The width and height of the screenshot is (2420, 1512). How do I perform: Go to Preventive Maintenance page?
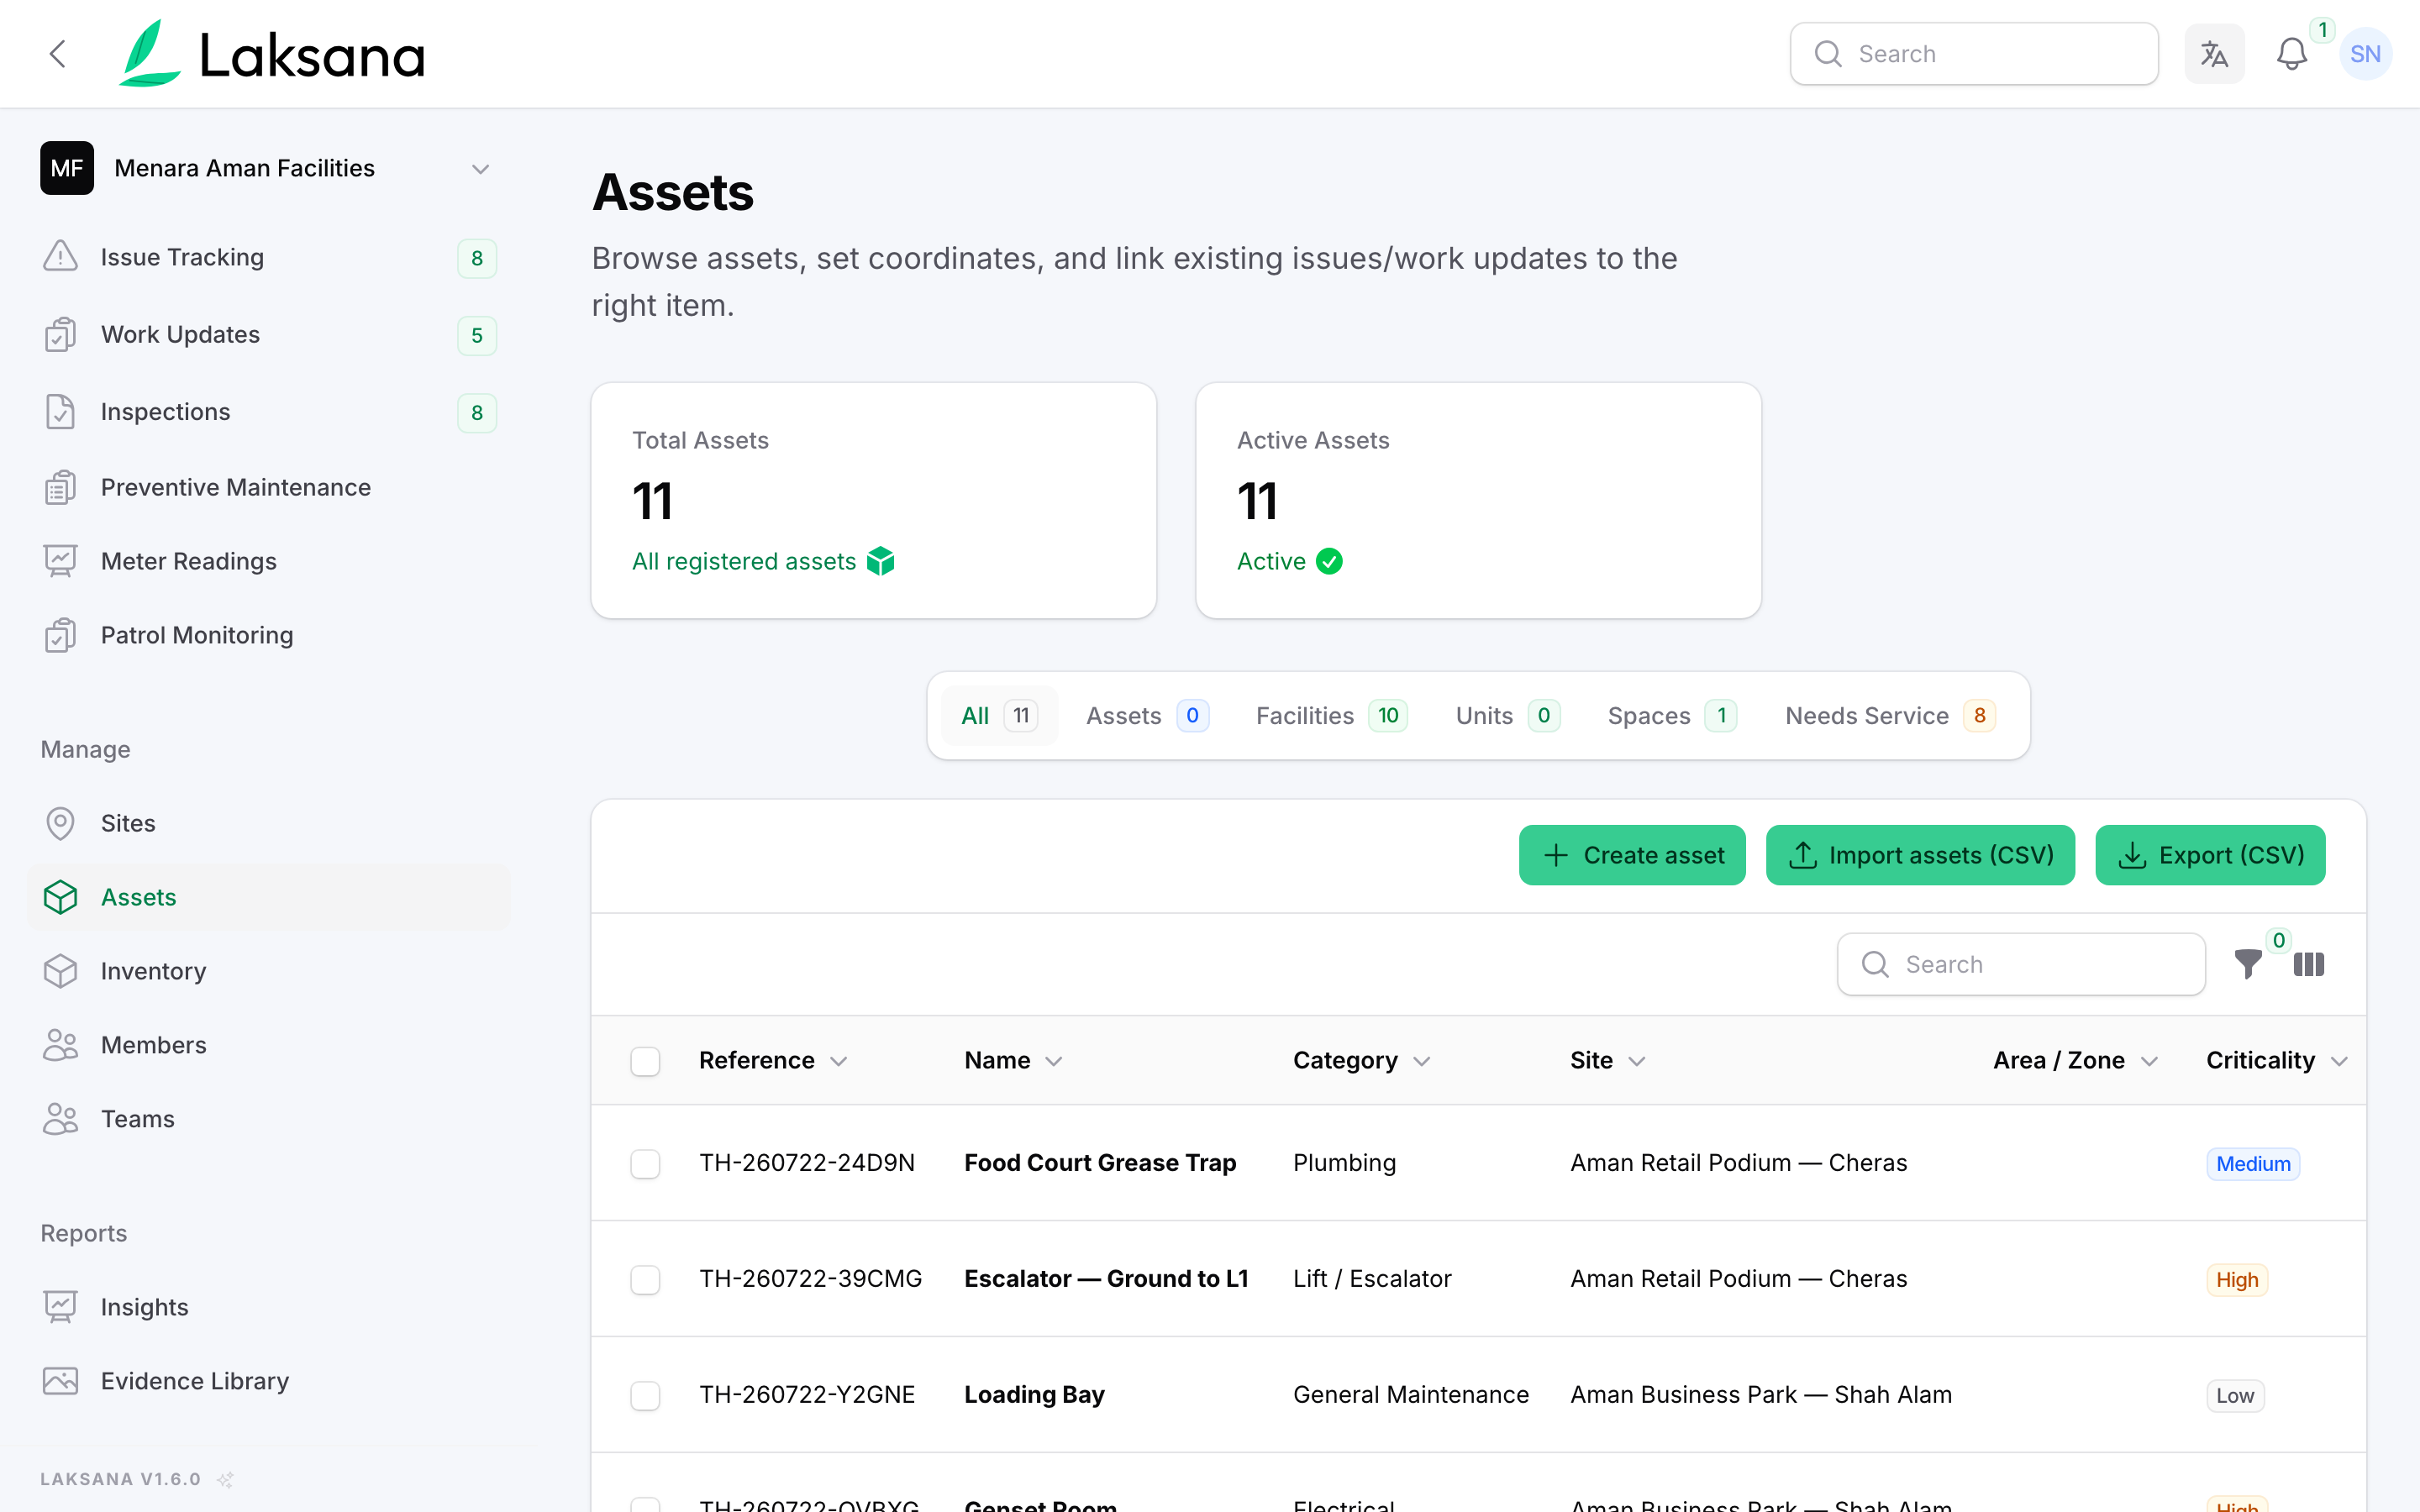coord(268,487)
